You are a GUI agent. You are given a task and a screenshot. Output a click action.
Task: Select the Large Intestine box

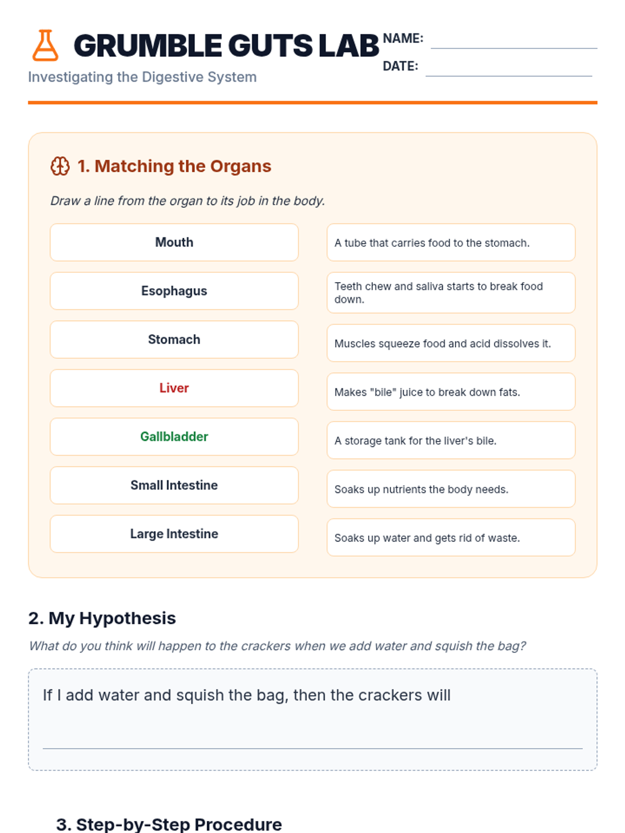point(174,534)
